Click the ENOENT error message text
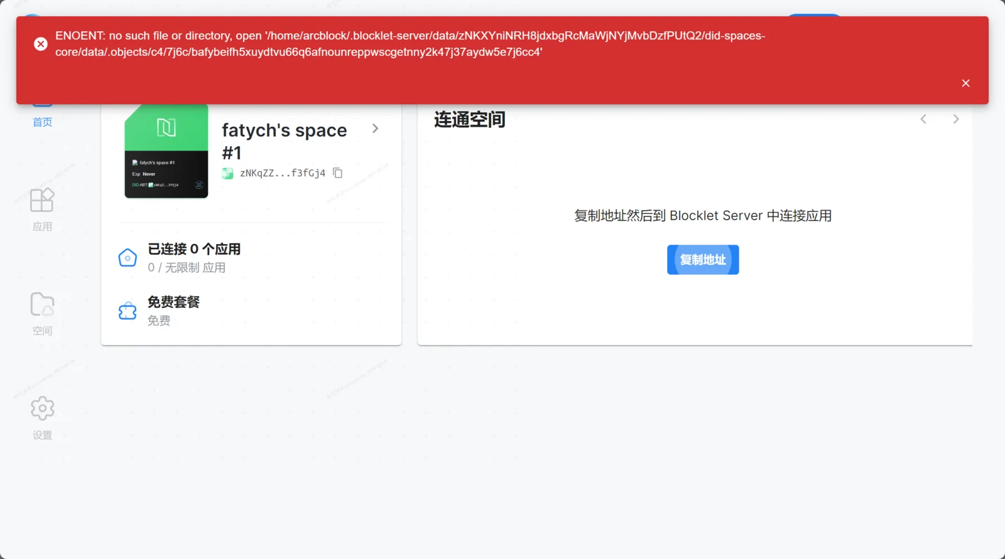Image resolution: width=1005 pixels, height=559 pixels. (x=410, y=44)
